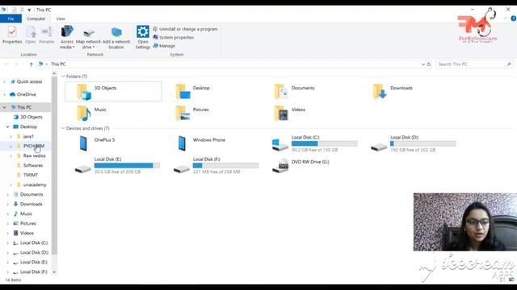
Task: Select Downloads in sidebar tree
Action: (32, 204)
